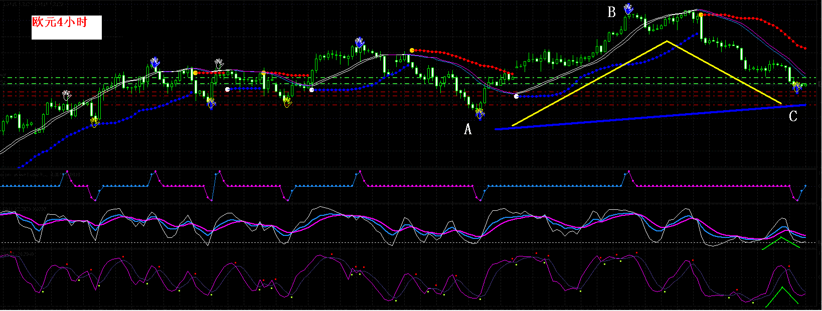Select the earliest white hand signal marker

point(67,95)
